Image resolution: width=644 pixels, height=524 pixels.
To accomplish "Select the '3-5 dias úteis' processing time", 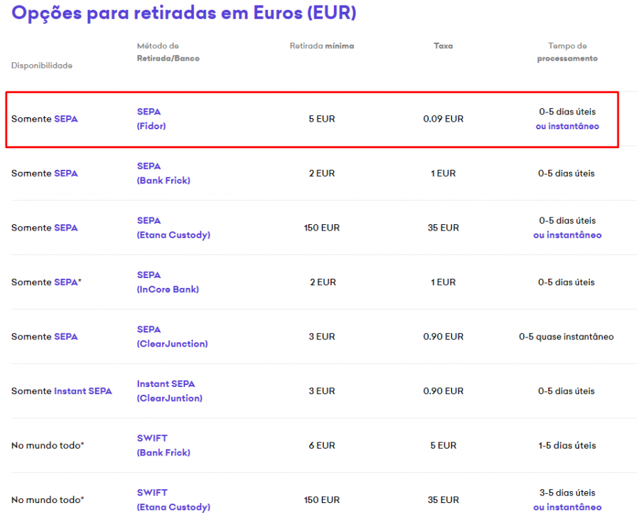I will (x=567, y=493).
